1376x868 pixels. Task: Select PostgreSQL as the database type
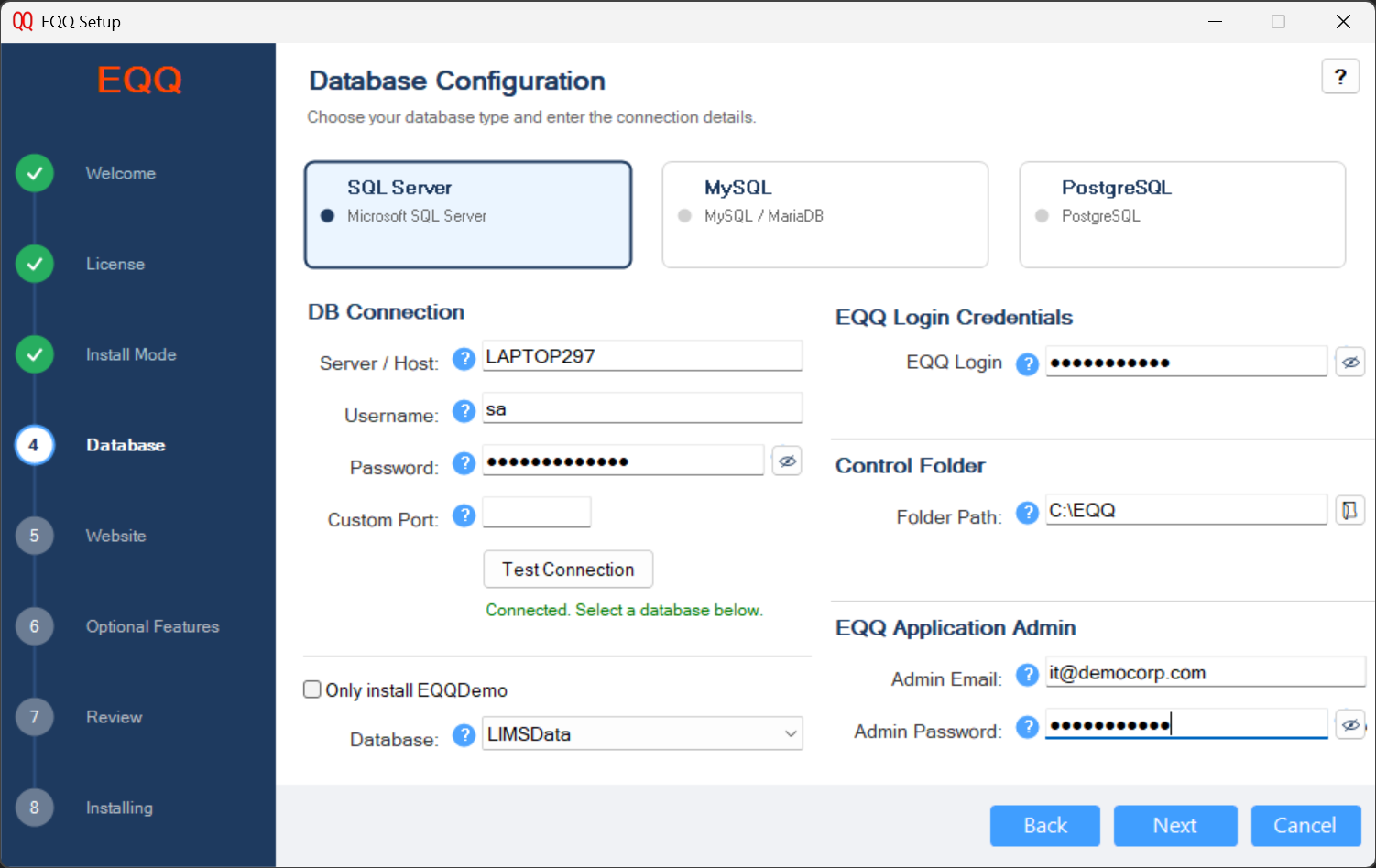pos(1181,214)
